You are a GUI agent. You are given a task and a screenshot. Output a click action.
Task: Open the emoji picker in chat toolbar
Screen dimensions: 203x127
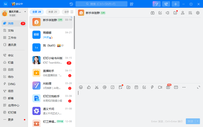click(81, 87)
